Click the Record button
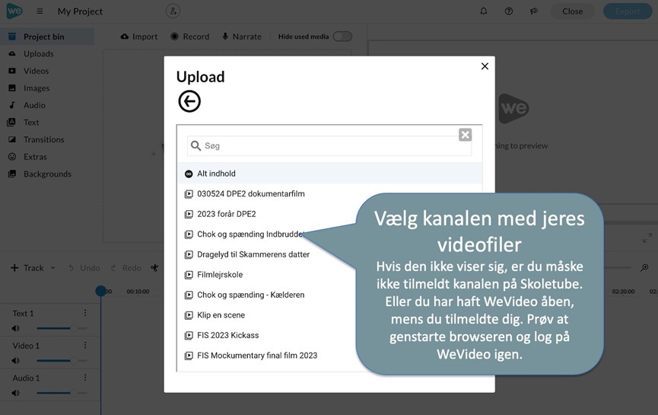658x415 pixels. point(189,37)
